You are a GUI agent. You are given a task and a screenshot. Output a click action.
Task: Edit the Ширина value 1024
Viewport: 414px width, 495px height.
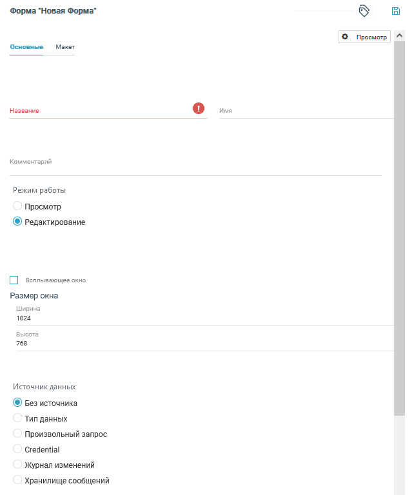click(193, 318)
